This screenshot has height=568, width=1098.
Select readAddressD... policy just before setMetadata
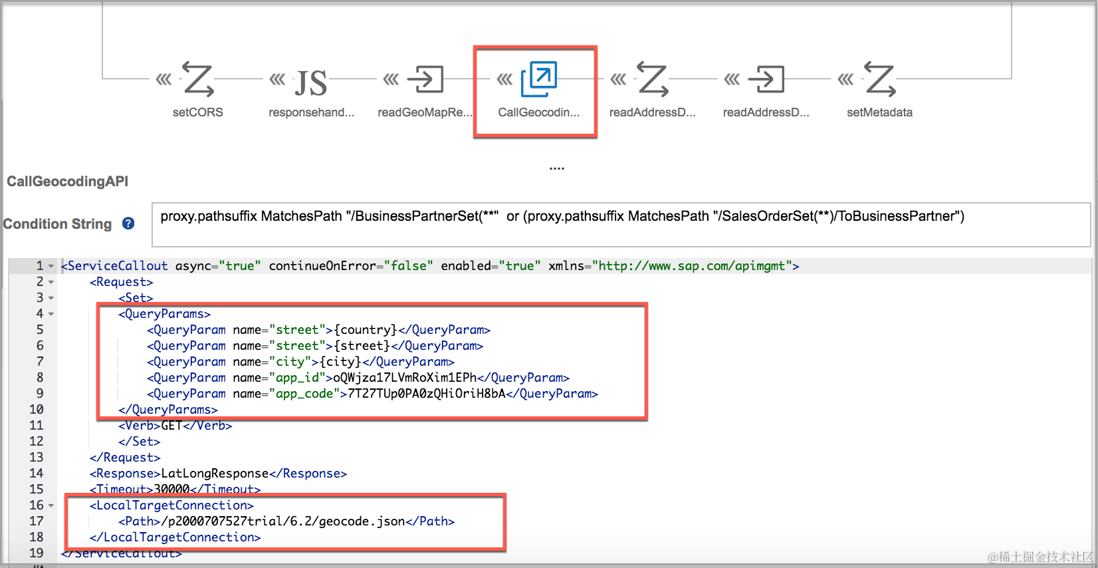[x=766, y=80]
